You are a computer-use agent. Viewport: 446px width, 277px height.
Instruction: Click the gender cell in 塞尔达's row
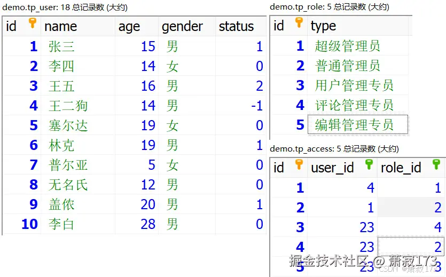(x=187, y=125)
